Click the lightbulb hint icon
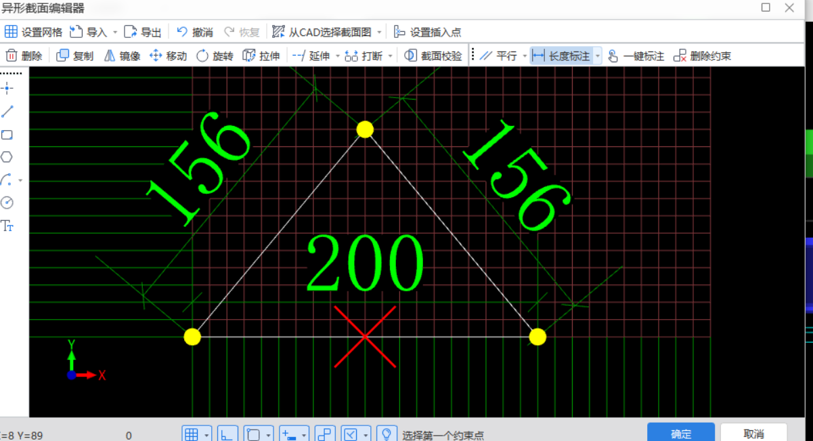The image size is (813, 441). pyautogui.click(x=387, y=434)
